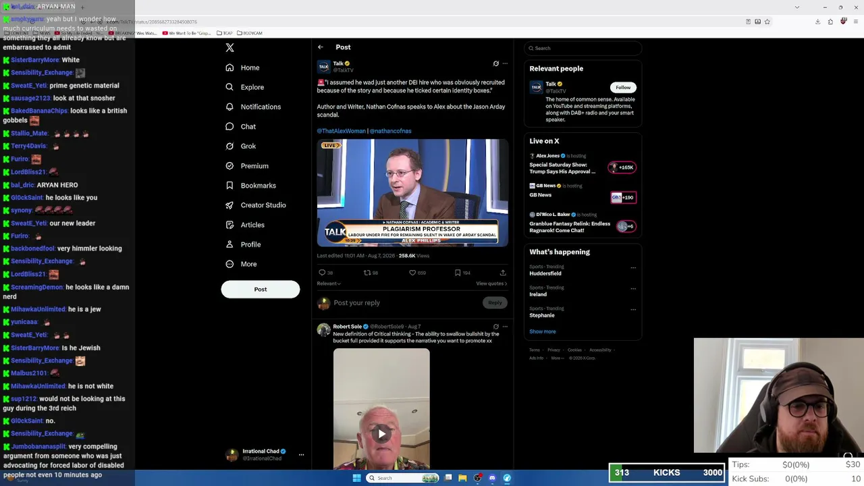Click the Windows Start button
This screenshot has height=486, width=864.
(x=357, y=478)
